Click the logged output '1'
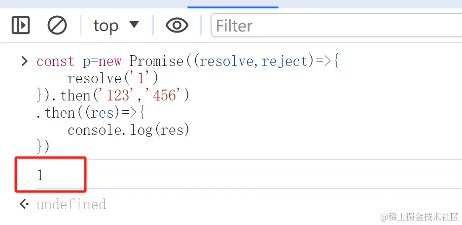462x225 pixels. tap(40, 175)
